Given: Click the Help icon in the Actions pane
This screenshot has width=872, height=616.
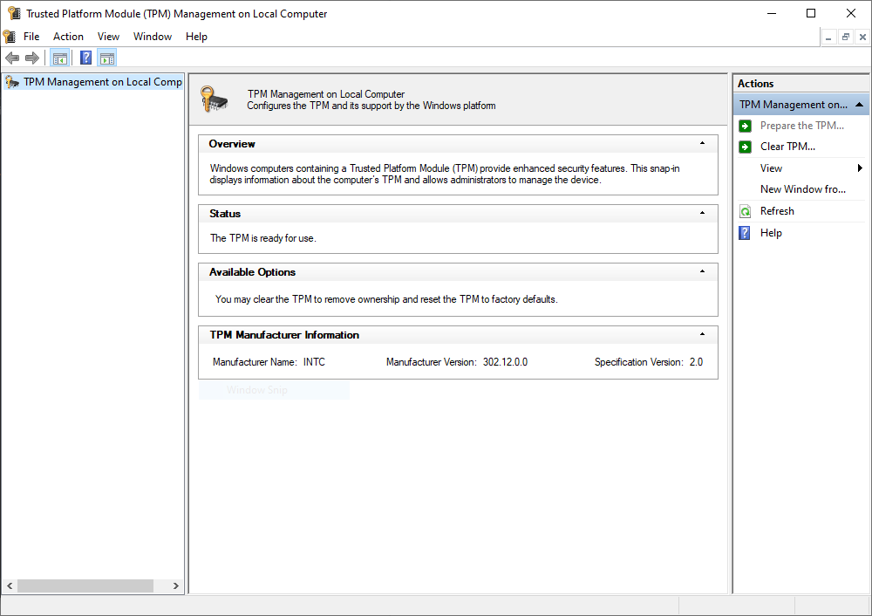Looking at the screenshot, I should click(x=743, y=233).
